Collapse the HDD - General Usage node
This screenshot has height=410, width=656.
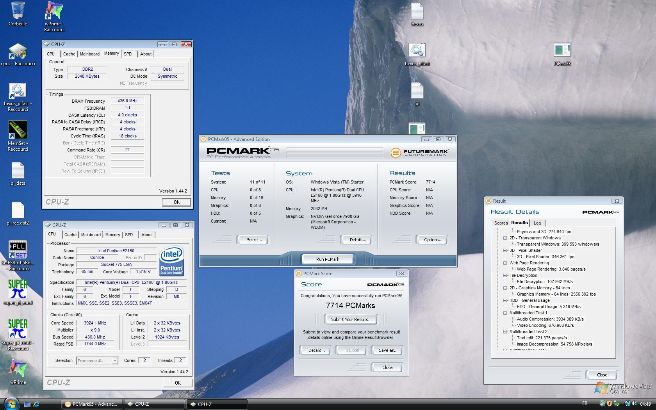click(505, 300)
